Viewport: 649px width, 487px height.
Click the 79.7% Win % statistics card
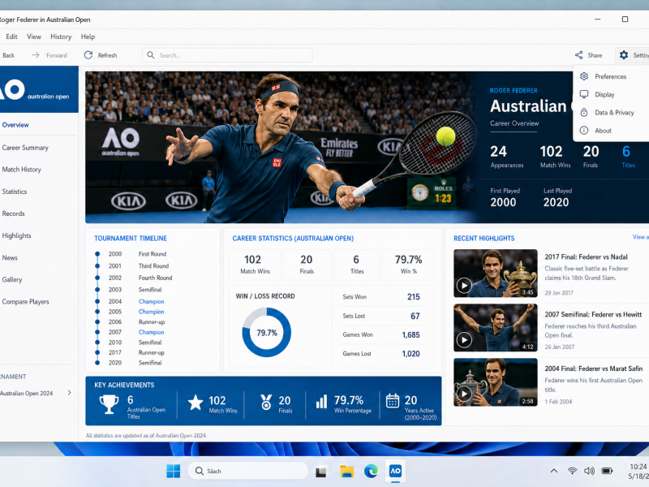408,265
